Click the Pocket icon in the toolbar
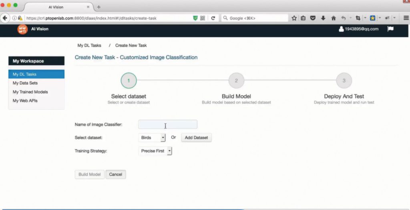The width and height of the screenshot is (410, 210). [x=313, y=18]
